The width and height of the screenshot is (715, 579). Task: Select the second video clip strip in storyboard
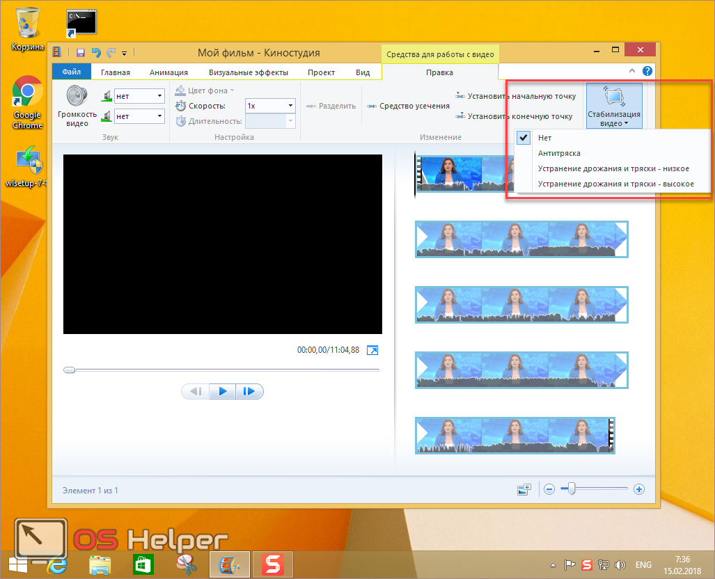521,239
